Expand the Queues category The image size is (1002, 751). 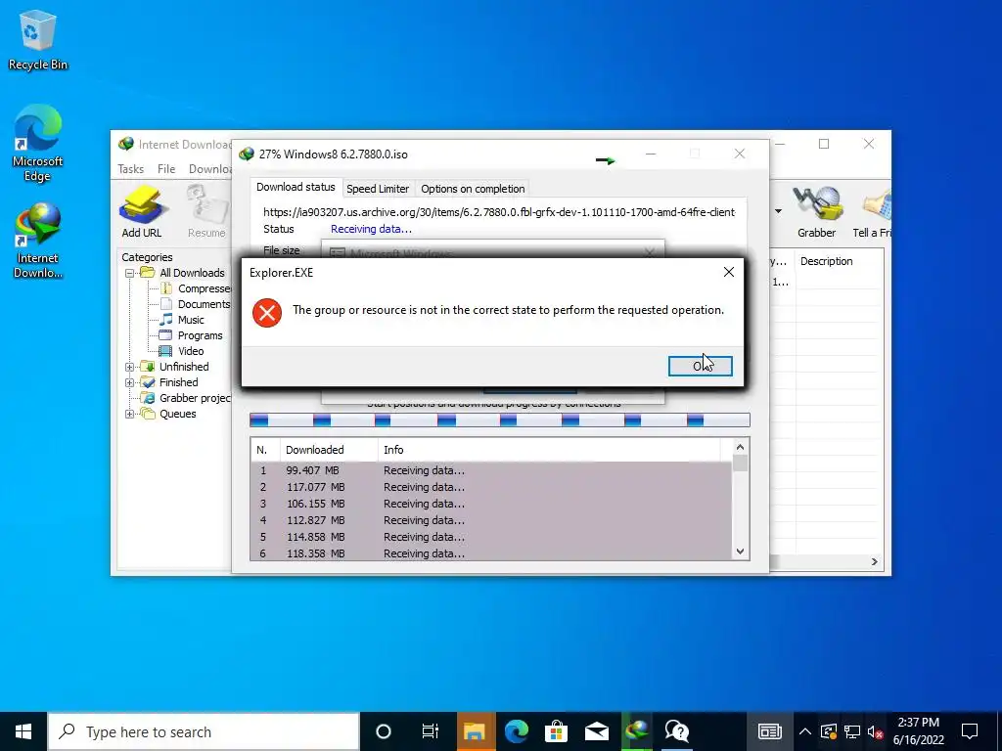click(x=130, y=414)
